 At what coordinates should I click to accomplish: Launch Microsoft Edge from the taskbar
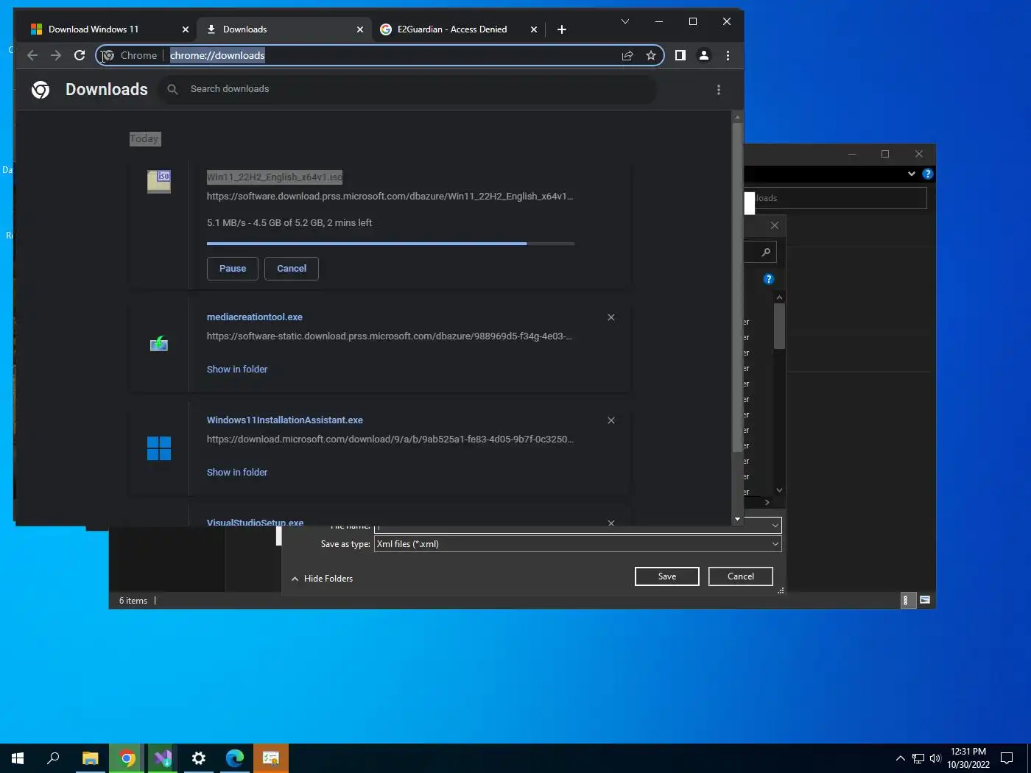pyautogui.click(x=235, y=758)
